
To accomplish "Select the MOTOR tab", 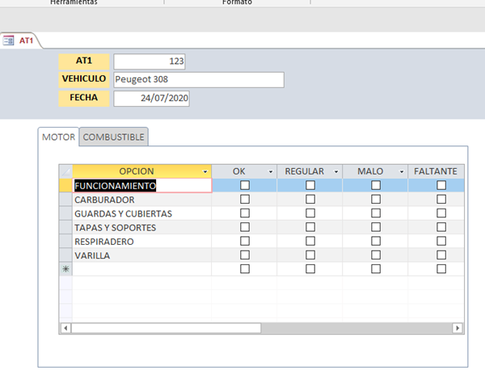I will 58,137.
